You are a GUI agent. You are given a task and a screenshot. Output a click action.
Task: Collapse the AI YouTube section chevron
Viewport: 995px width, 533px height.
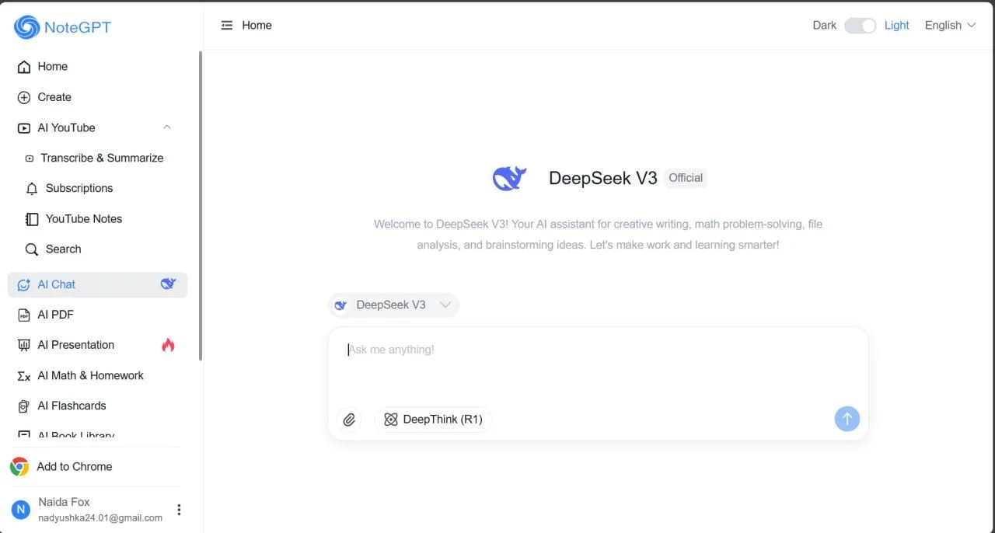tap(167, 127)
